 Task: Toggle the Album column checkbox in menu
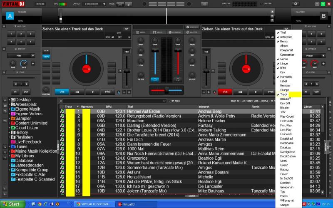point(284,46)
